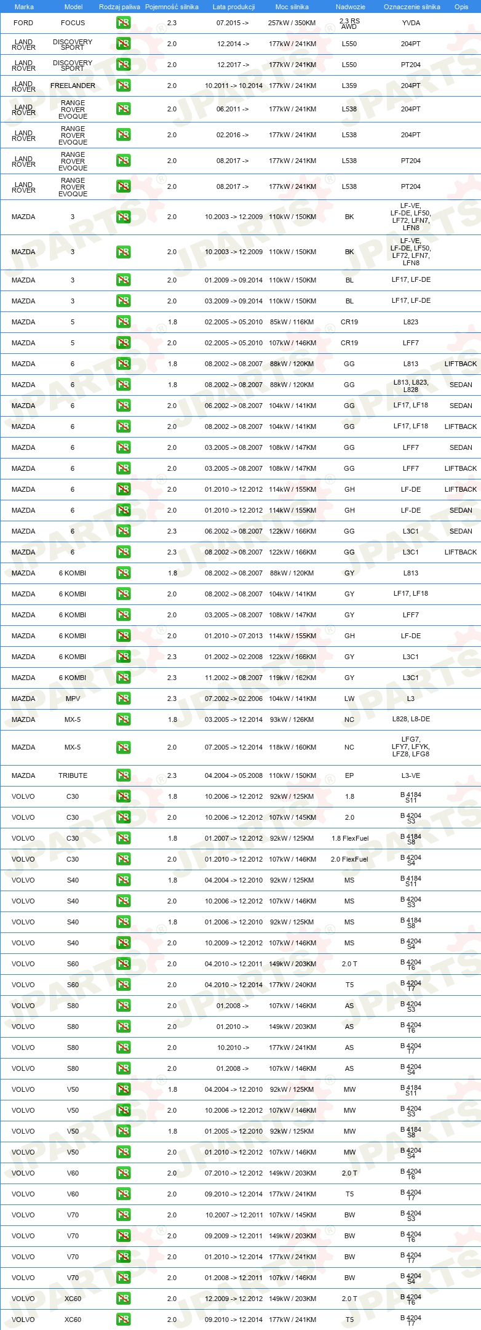Viewport: 481px width, 1330px height.
Task: Select the L828, L8-DE engine code cell
Action: click(x=411, y=719)
